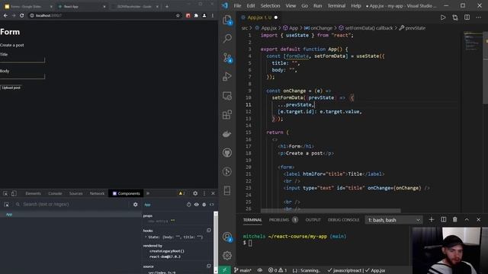Bookmark this page with the star icon
Screen dimensions: 488x274
[x=178, y=15]
